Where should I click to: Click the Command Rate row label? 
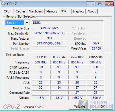(x=19, y=93)
